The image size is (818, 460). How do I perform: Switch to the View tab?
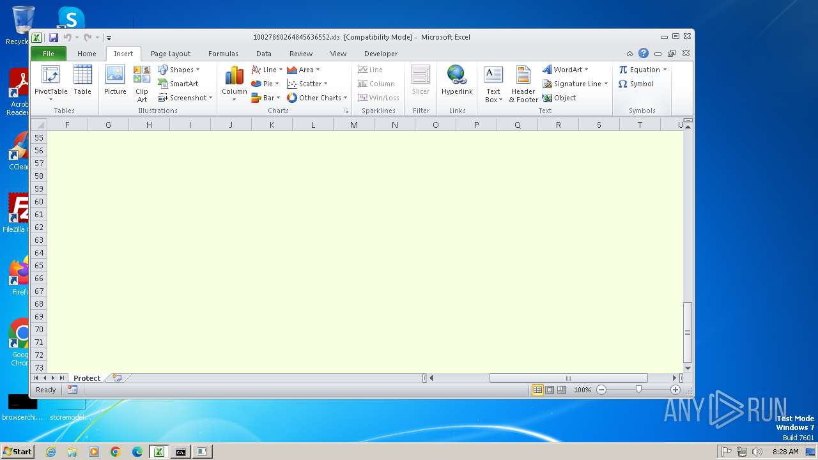(338, 54)
